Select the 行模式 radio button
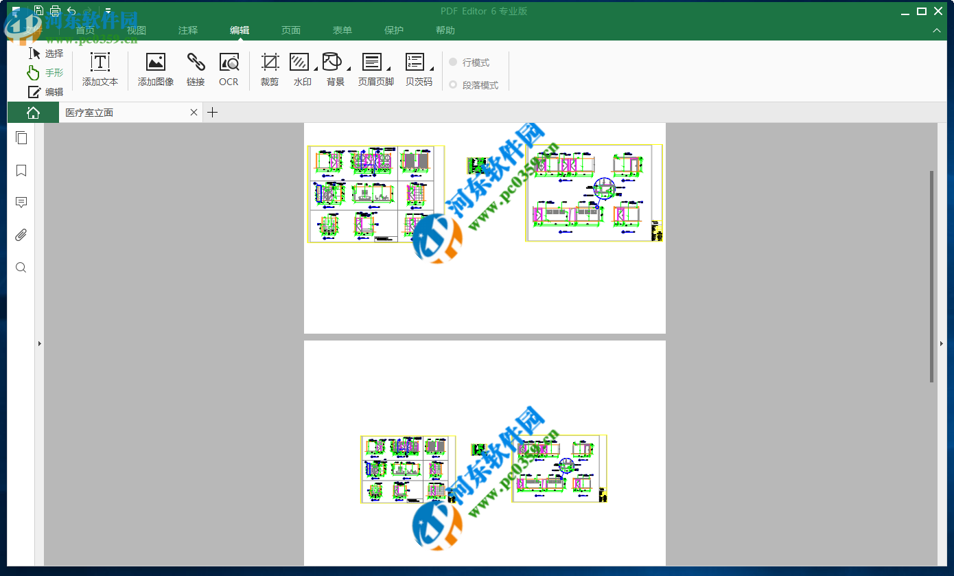Viewport: 954px width, 576px height. (452, 62)
